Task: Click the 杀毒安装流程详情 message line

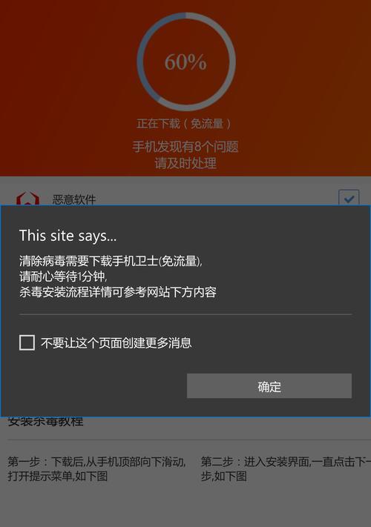Action: [x=118, y=292]
